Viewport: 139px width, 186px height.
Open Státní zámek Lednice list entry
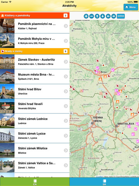coord(35,121)
